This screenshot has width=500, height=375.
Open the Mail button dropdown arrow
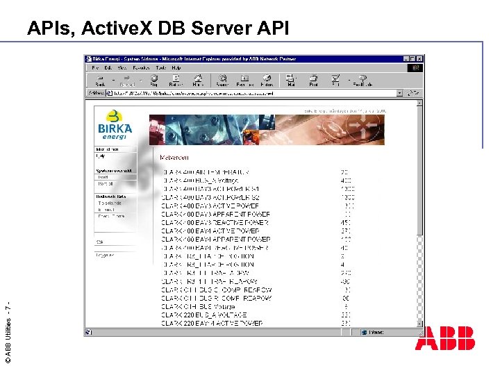point(297,78)
